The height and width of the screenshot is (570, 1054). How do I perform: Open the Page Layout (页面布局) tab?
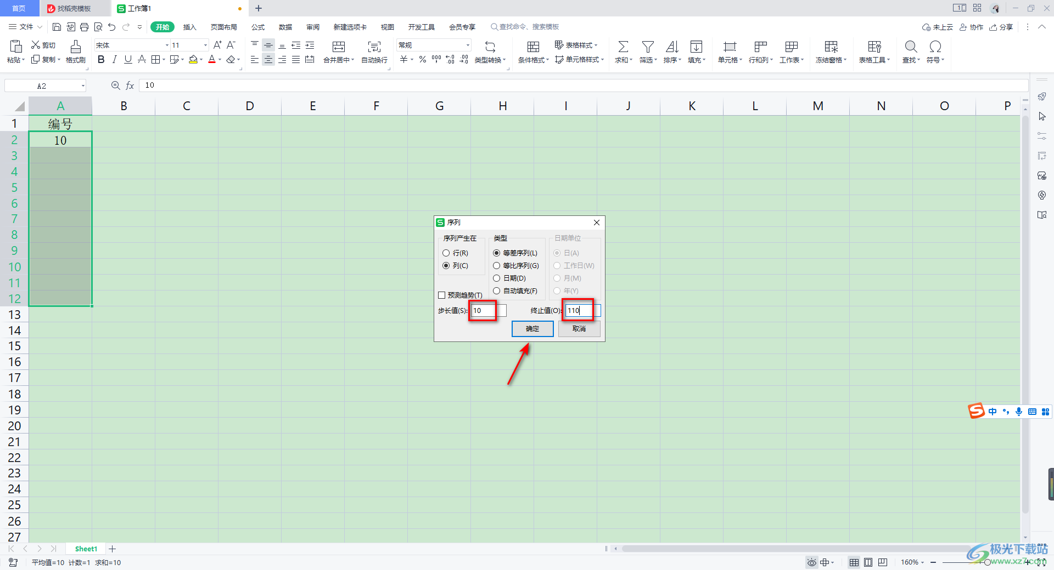[x=224, y=27]
